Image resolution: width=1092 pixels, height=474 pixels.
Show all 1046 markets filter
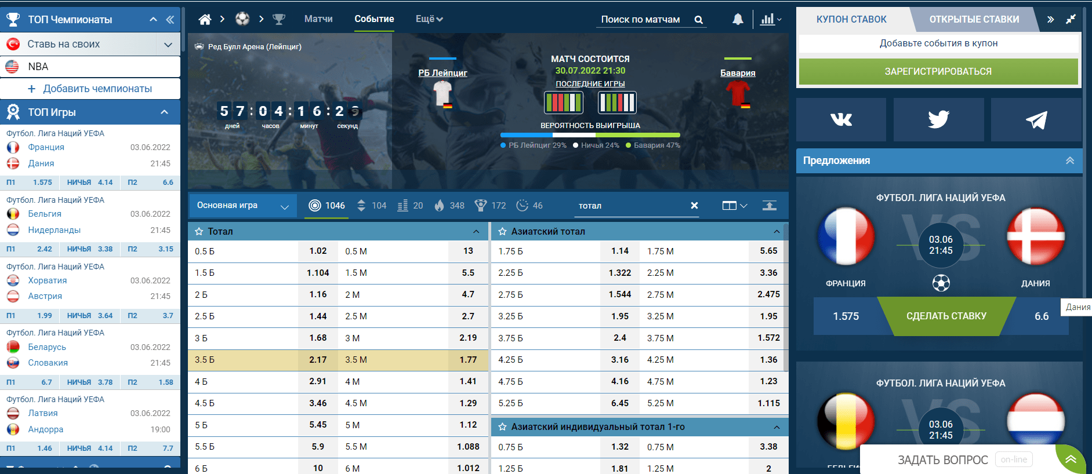pyautogui.click(x=326, y=206)
